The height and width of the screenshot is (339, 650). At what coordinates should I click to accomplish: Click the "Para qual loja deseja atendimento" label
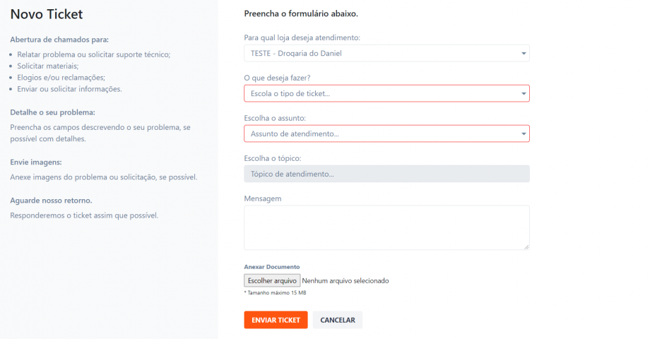tap(302, 37)
